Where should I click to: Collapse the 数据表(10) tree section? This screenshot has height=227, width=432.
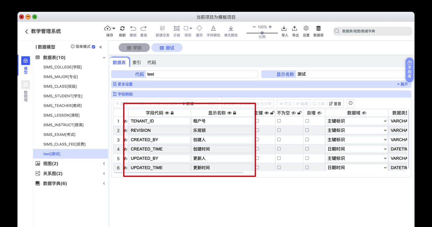(x=104, y=57)
